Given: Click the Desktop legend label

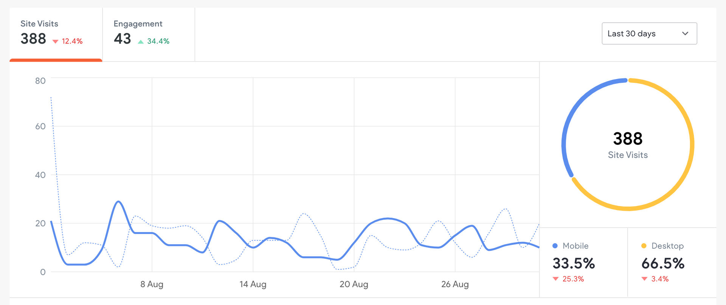Looking at the screenshot, I should point(667,246).
